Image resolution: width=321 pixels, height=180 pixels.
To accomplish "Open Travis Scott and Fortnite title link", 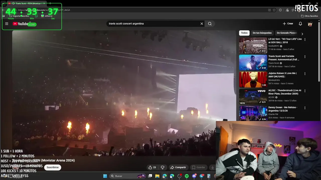I will click(x=284, y=58).
